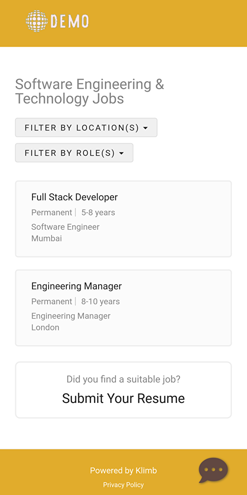
Task: Open the Full Stack Developer job title
Action: point(74,197)
